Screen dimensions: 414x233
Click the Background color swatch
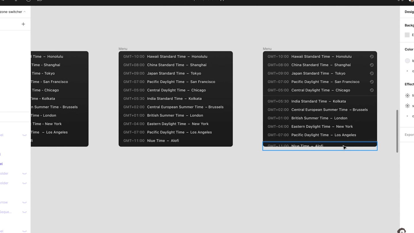407,35
